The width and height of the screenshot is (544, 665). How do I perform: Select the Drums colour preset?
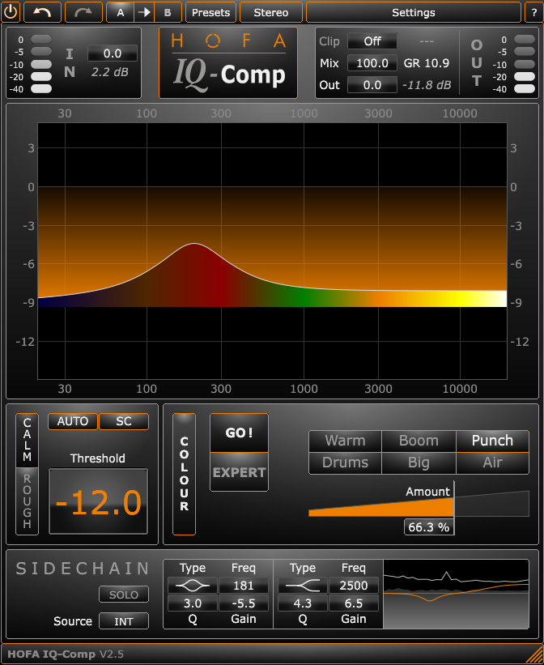click(x=345, y=463)
